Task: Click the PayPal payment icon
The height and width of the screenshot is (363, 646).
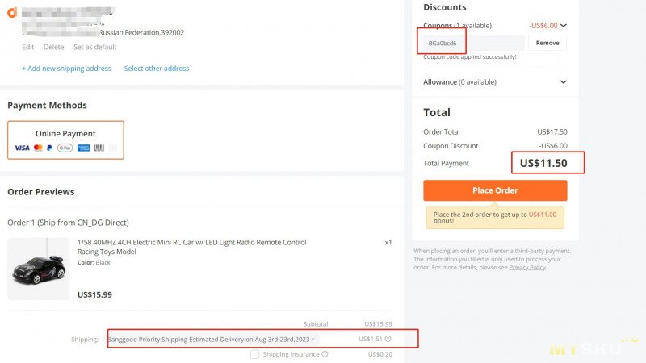Action: point(49,148)
